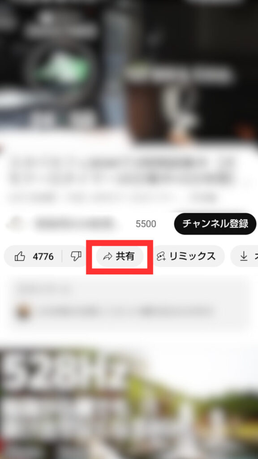Click the リミックス remix label
The width and height of the screenshot is (258, 459).
click(x=193, y=256)
